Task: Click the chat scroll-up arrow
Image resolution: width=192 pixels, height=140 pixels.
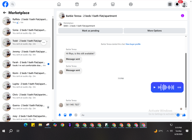Action: (186, 36)
